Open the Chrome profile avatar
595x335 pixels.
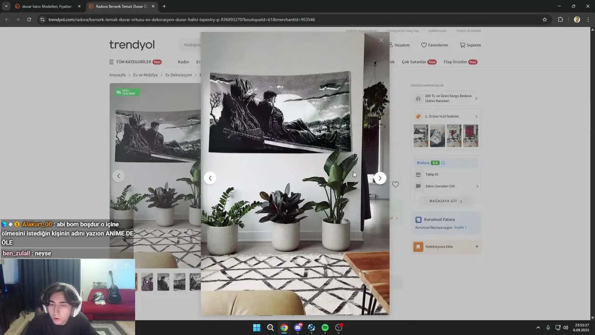coord(577,20)
